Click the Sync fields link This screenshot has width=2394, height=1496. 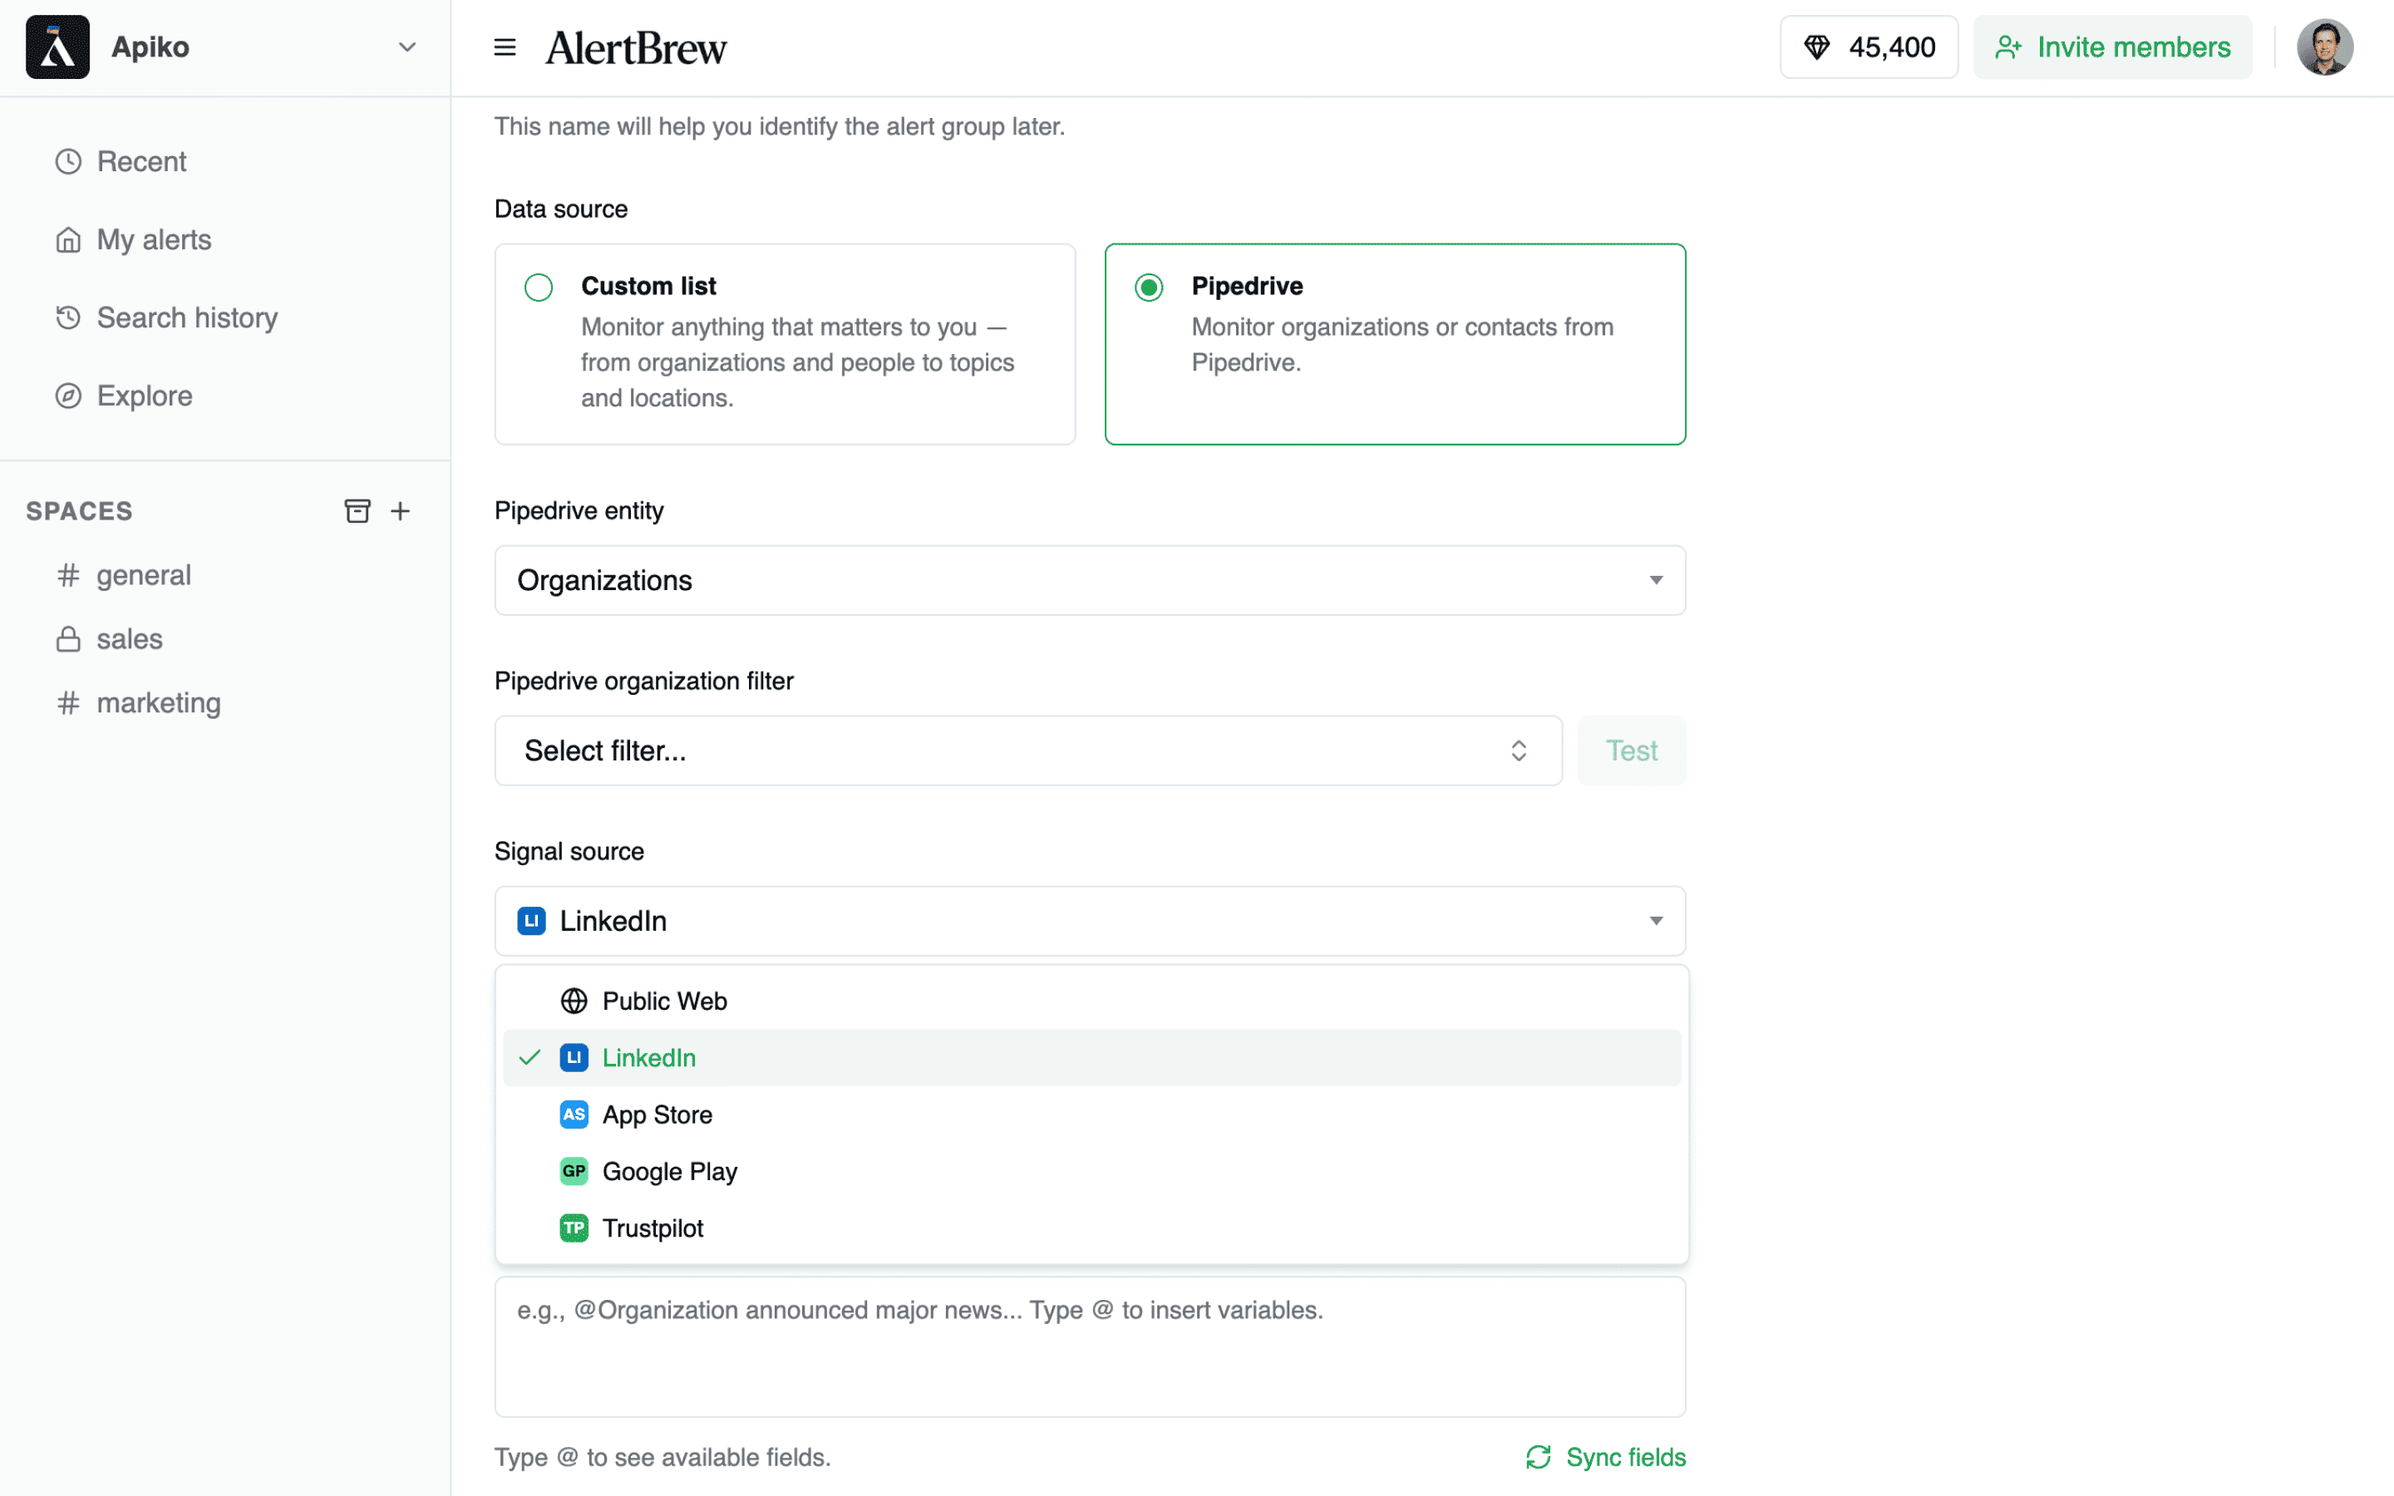[x=1604, y=1456]
